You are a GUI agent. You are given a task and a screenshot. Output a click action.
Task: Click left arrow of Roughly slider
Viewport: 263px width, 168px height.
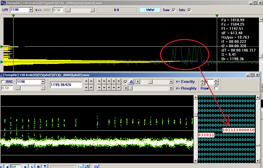click(x=126, y=88)
